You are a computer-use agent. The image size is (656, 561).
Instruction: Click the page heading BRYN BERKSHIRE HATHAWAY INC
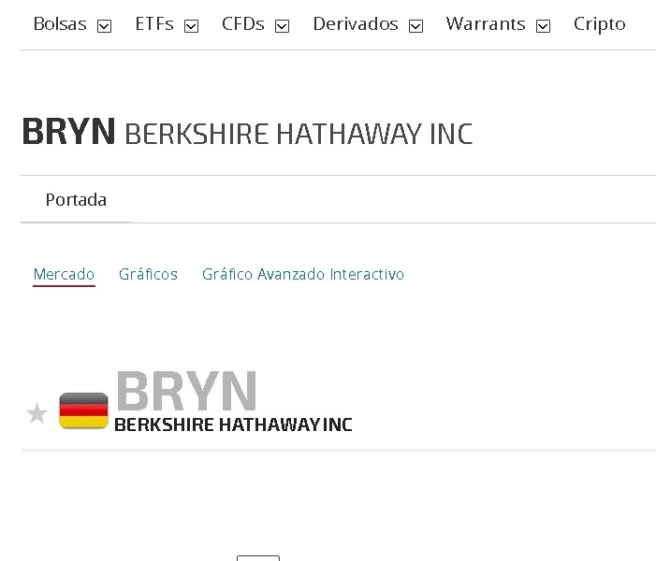click(x=247, y=134)
